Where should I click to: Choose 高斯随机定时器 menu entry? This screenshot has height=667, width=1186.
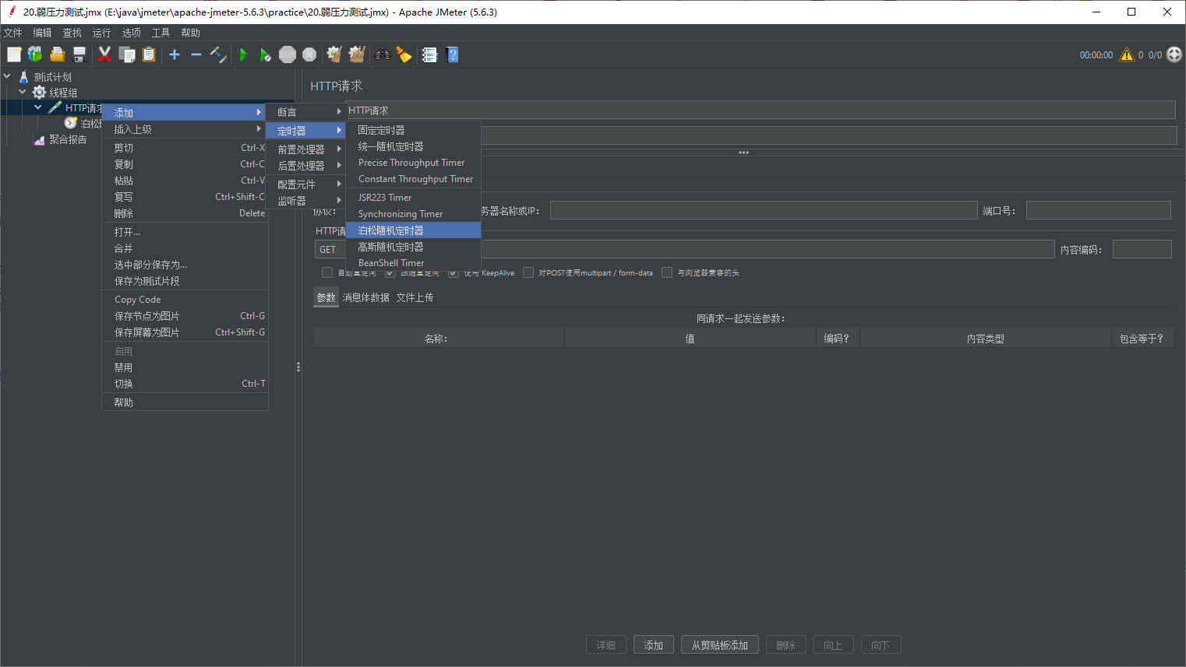(414, 247)
